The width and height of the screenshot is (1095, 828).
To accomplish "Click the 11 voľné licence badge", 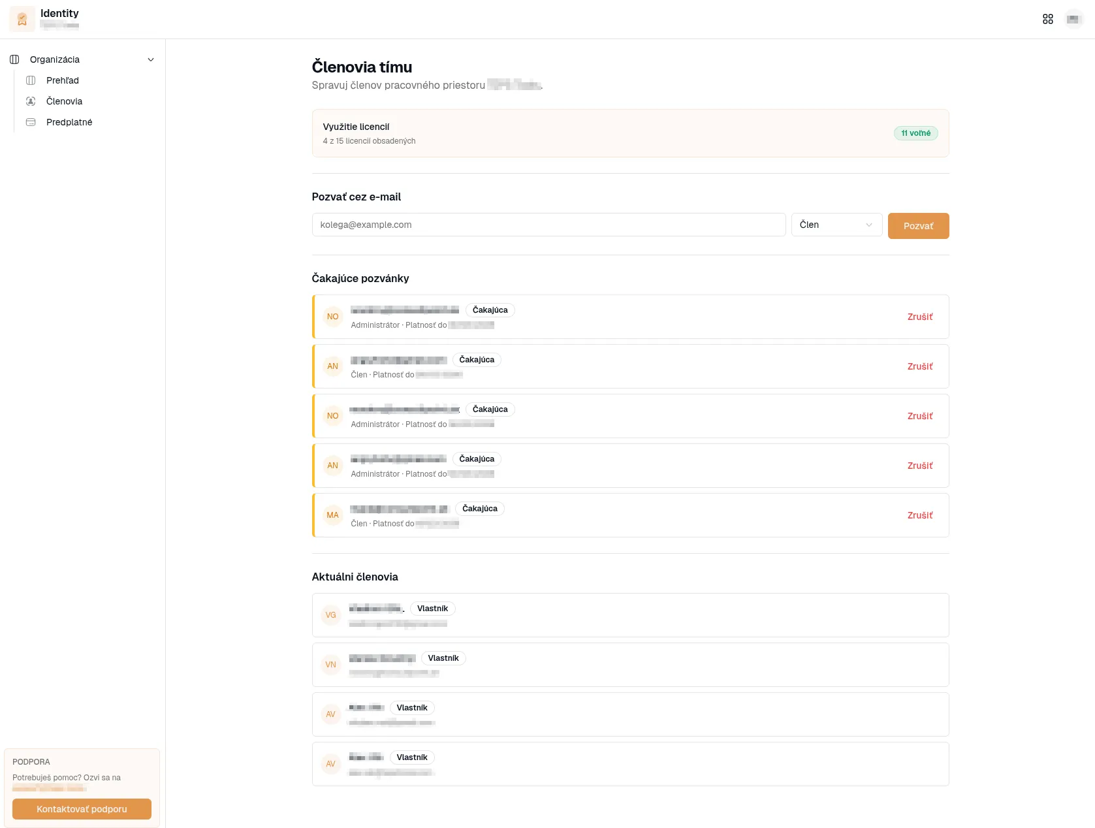I will pos(915,133).
